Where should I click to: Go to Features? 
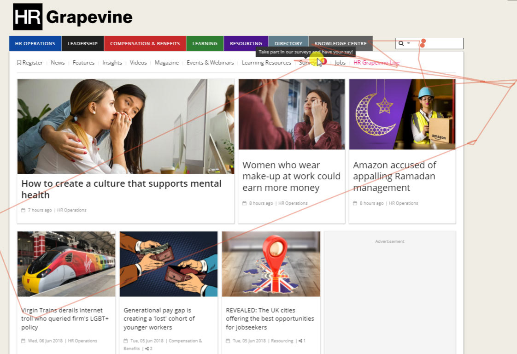83,63
